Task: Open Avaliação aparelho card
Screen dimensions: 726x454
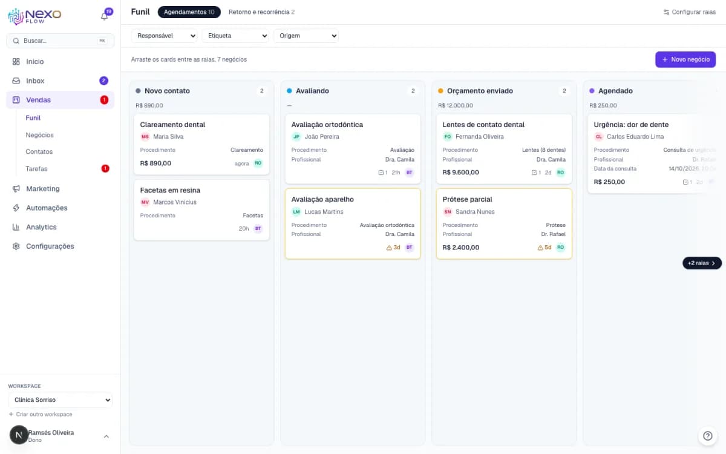Action: click(x=353, y=224)
